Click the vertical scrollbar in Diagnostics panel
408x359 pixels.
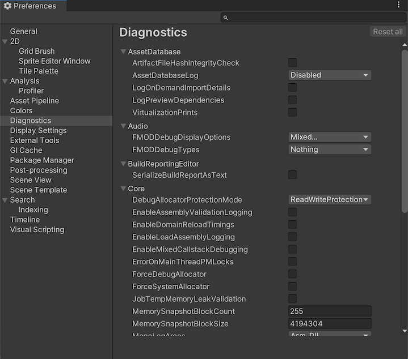point(405,130)
